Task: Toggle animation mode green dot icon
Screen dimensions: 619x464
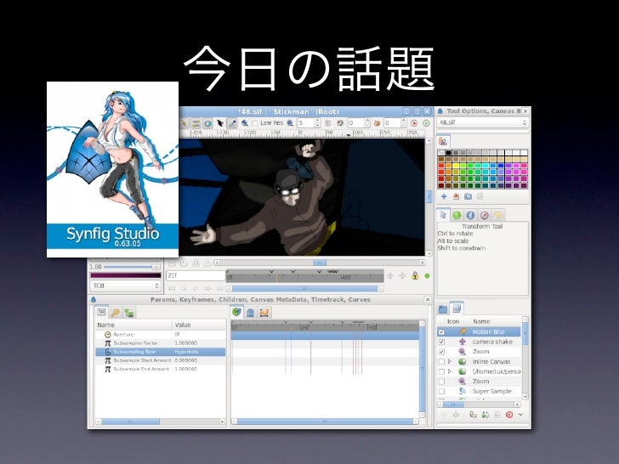Action: click(427, 276)
